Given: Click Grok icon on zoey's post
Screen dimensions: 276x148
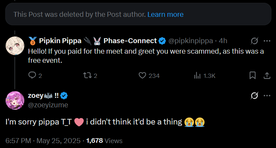Looking at the screenshot, I should pyautogui.click(x=254, y=95).
